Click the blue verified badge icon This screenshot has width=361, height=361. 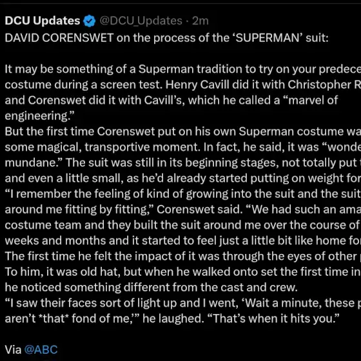90,21
